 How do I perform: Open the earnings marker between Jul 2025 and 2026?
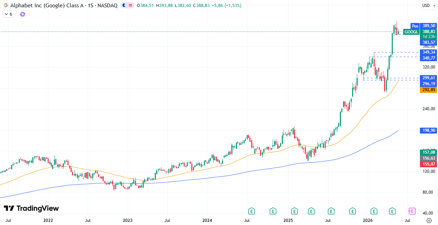point(353,211)
